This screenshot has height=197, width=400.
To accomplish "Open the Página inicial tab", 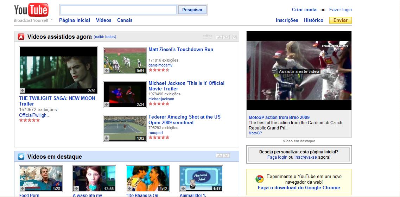I will click(x=75, y=20).
